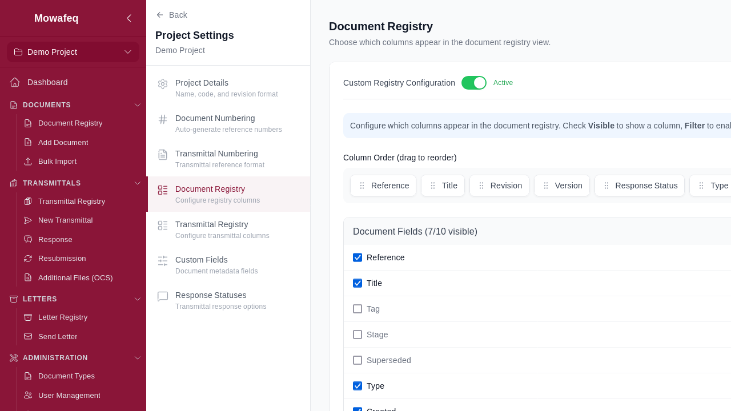Screen dimensions: 731x411
Task: Select the Dashboard home icon
Action: coord(14,82)
